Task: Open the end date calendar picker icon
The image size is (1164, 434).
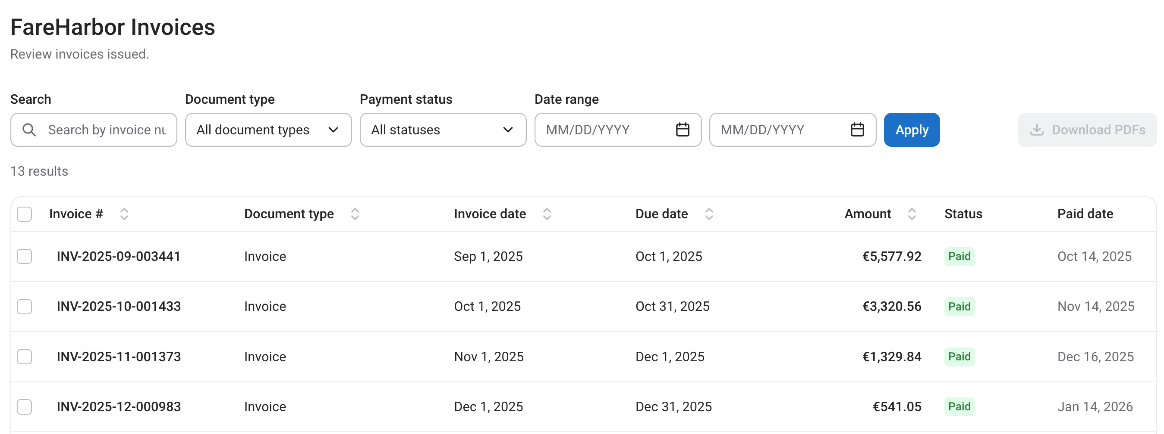Action: click(x=857, y=130)
